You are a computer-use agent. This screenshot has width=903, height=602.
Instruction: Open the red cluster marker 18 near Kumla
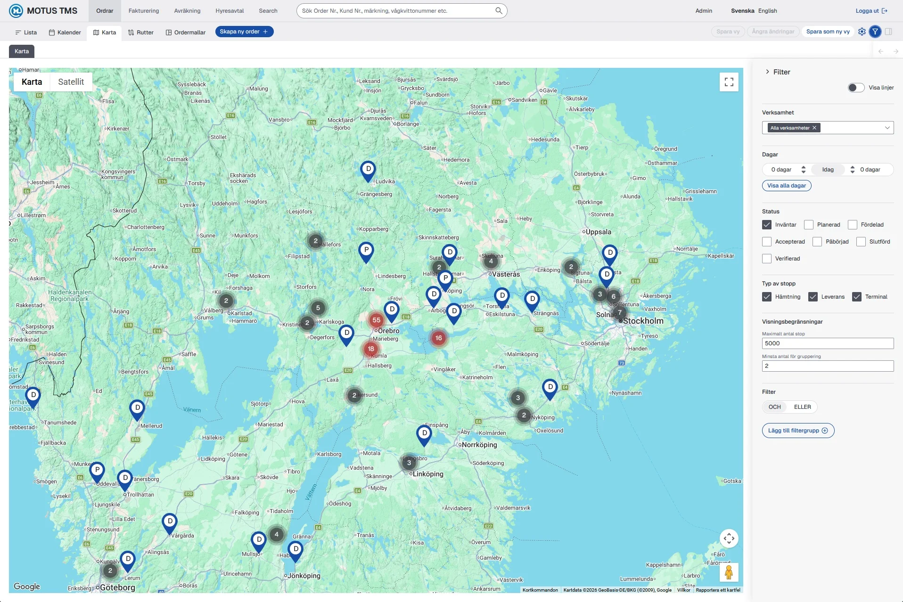[371, 349]
